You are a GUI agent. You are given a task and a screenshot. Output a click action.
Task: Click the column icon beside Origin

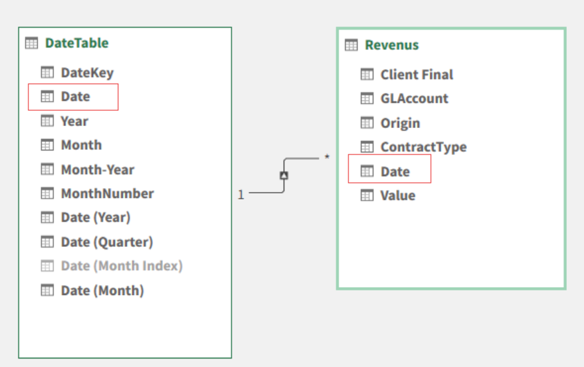tap(367, 123)
